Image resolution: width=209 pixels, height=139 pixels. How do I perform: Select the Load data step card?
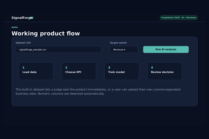tap(36, 71)
